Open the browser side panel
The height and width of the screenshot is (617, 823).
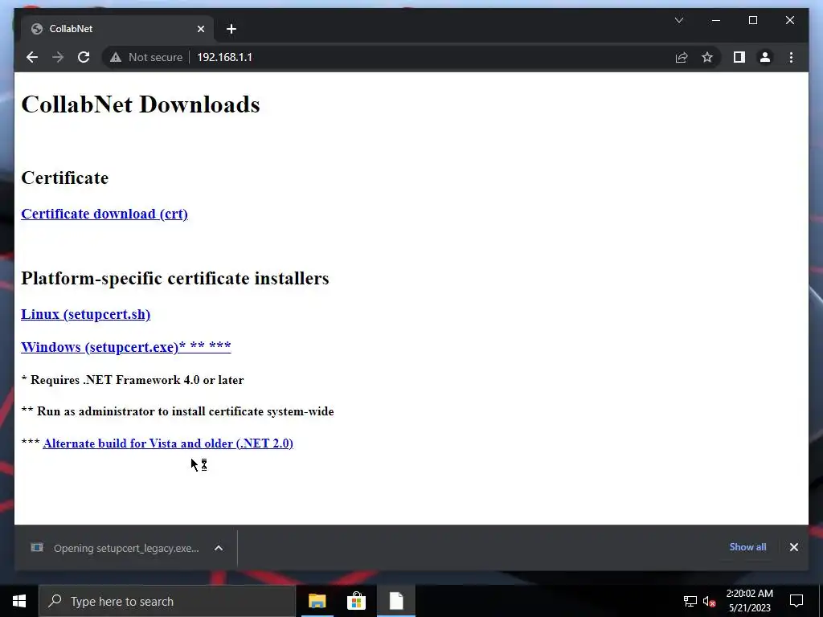point(739,57)
